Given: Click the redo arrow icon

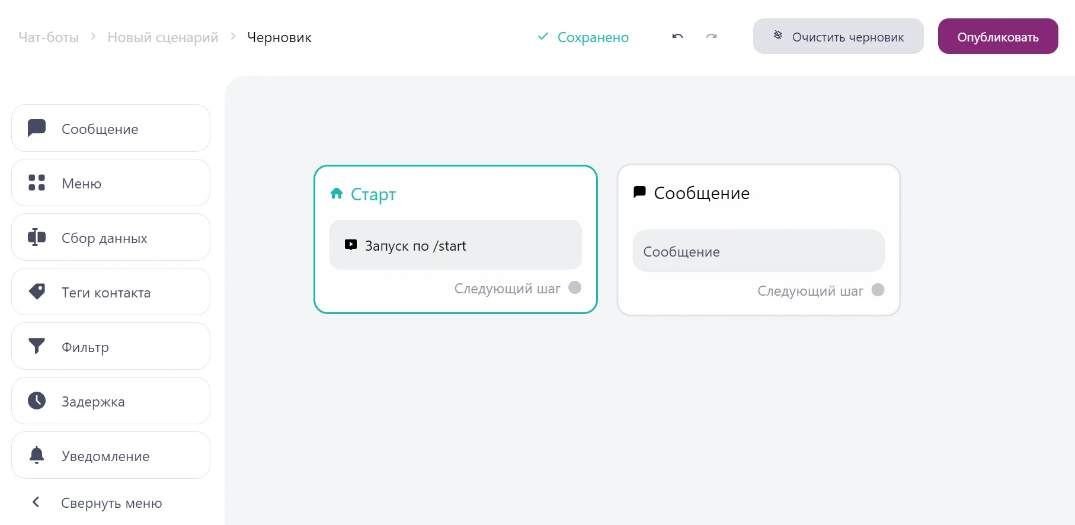Looking at the screenshot, I should tap(711, 37).
